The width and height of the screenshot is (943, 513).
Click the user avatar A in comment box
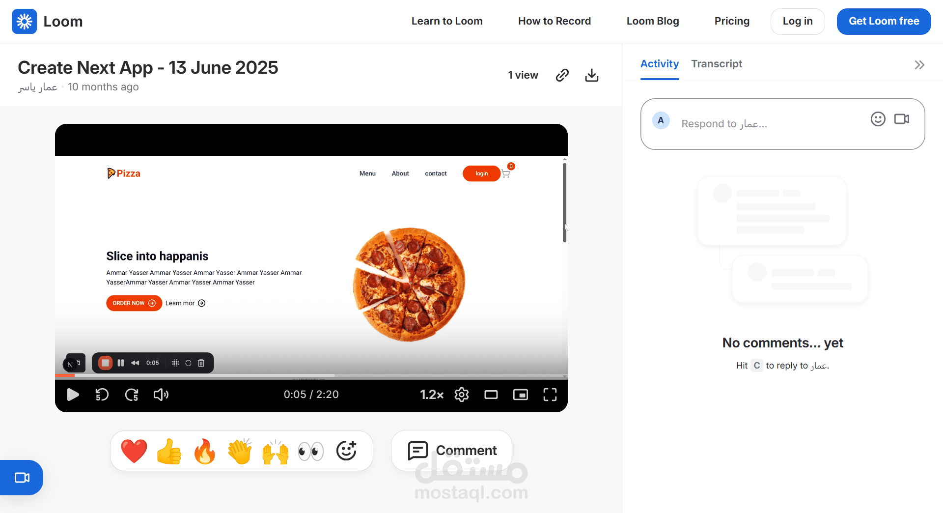point(661,120)
